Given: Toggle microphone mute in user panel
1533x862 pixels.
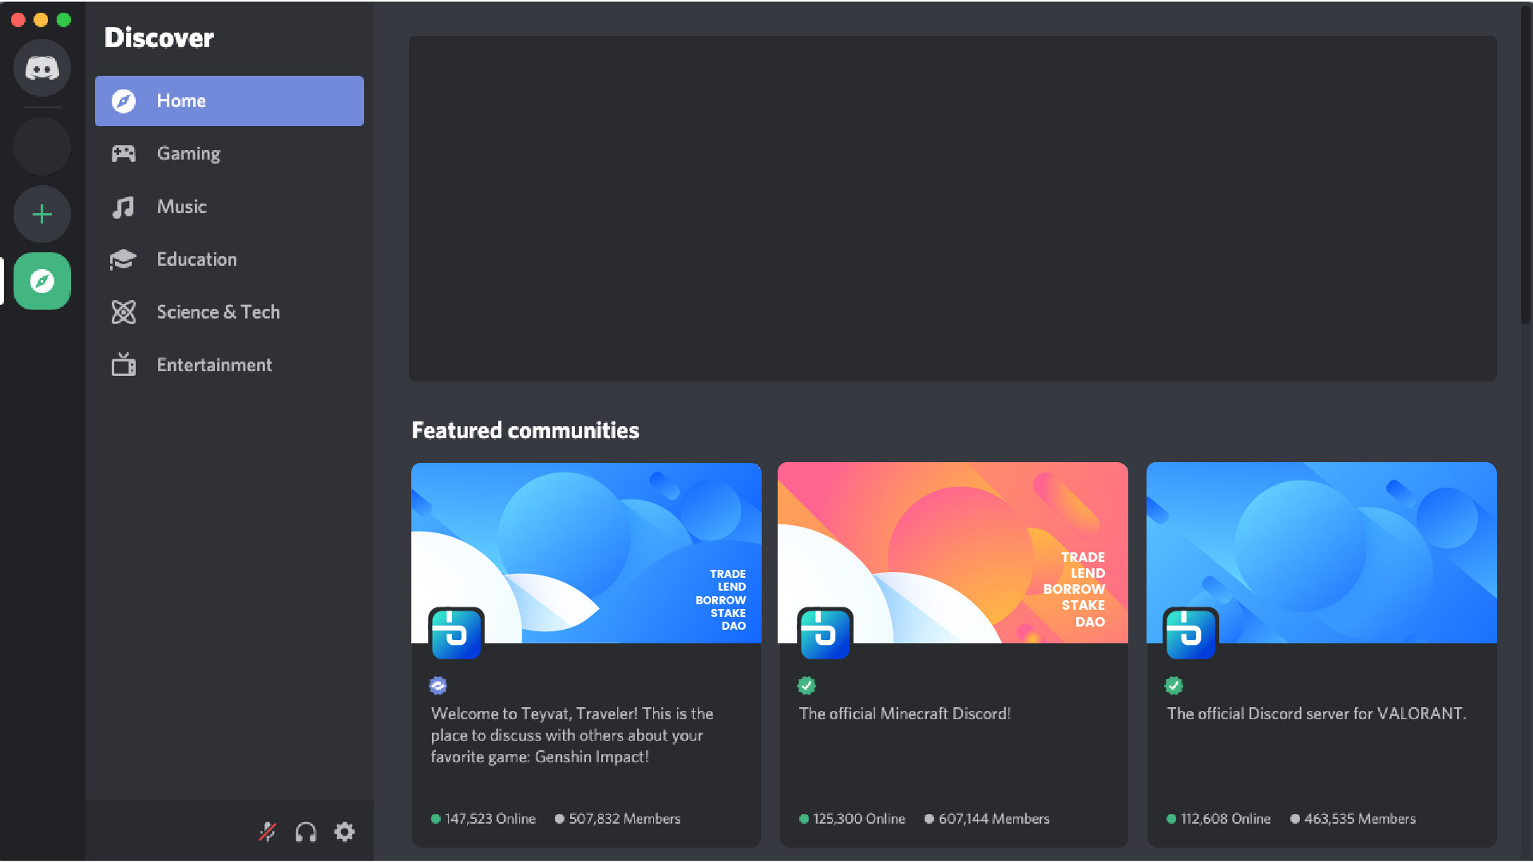Looking at the screenshot, I should [x=267, y=832].
